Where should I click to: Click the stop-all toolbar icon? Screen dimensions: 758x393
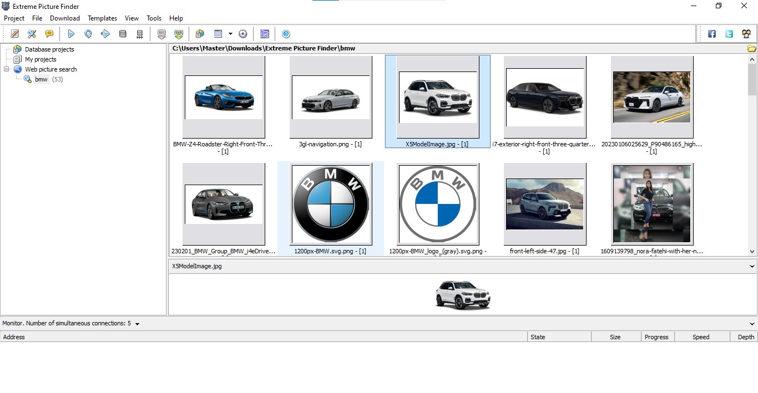coord(140,34)
